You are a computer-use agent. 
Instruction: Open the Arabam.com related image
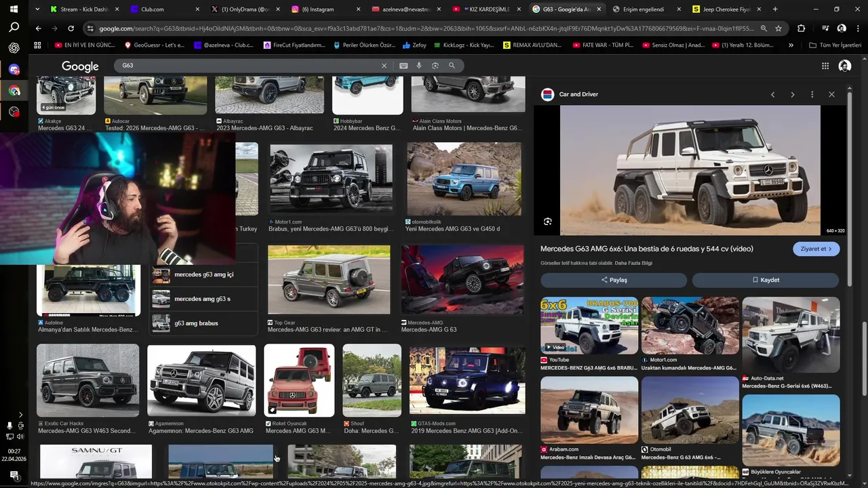[589, 410]
